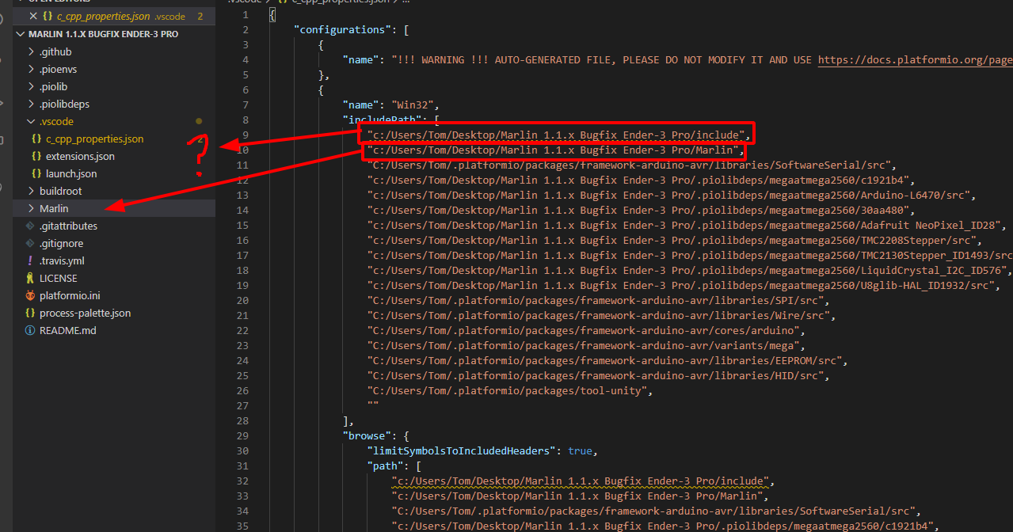Click the Arduino-L6470/src include path line
Image resolution: width=1013 pixels, height=532 pixels.
671,195
